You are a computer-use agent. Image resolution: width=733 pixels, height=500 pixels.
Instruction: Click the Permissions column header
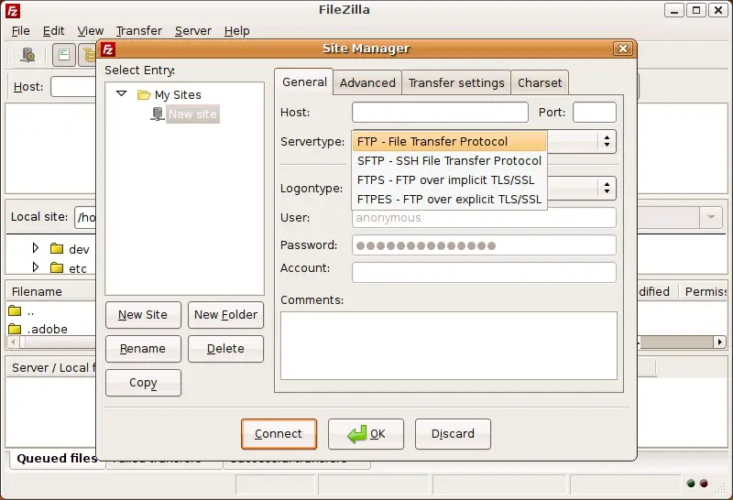(705, 291)
